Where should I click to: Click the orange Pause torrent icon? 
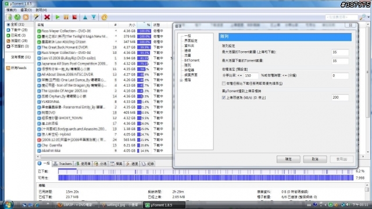(x=66, y=17)
